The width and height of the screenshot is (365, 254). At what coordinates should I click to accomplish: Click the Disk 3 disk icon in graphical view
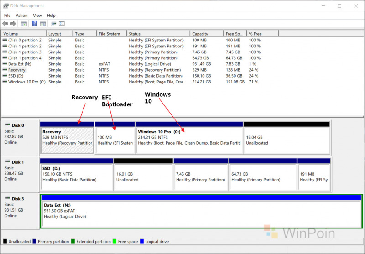coord(8,198)
